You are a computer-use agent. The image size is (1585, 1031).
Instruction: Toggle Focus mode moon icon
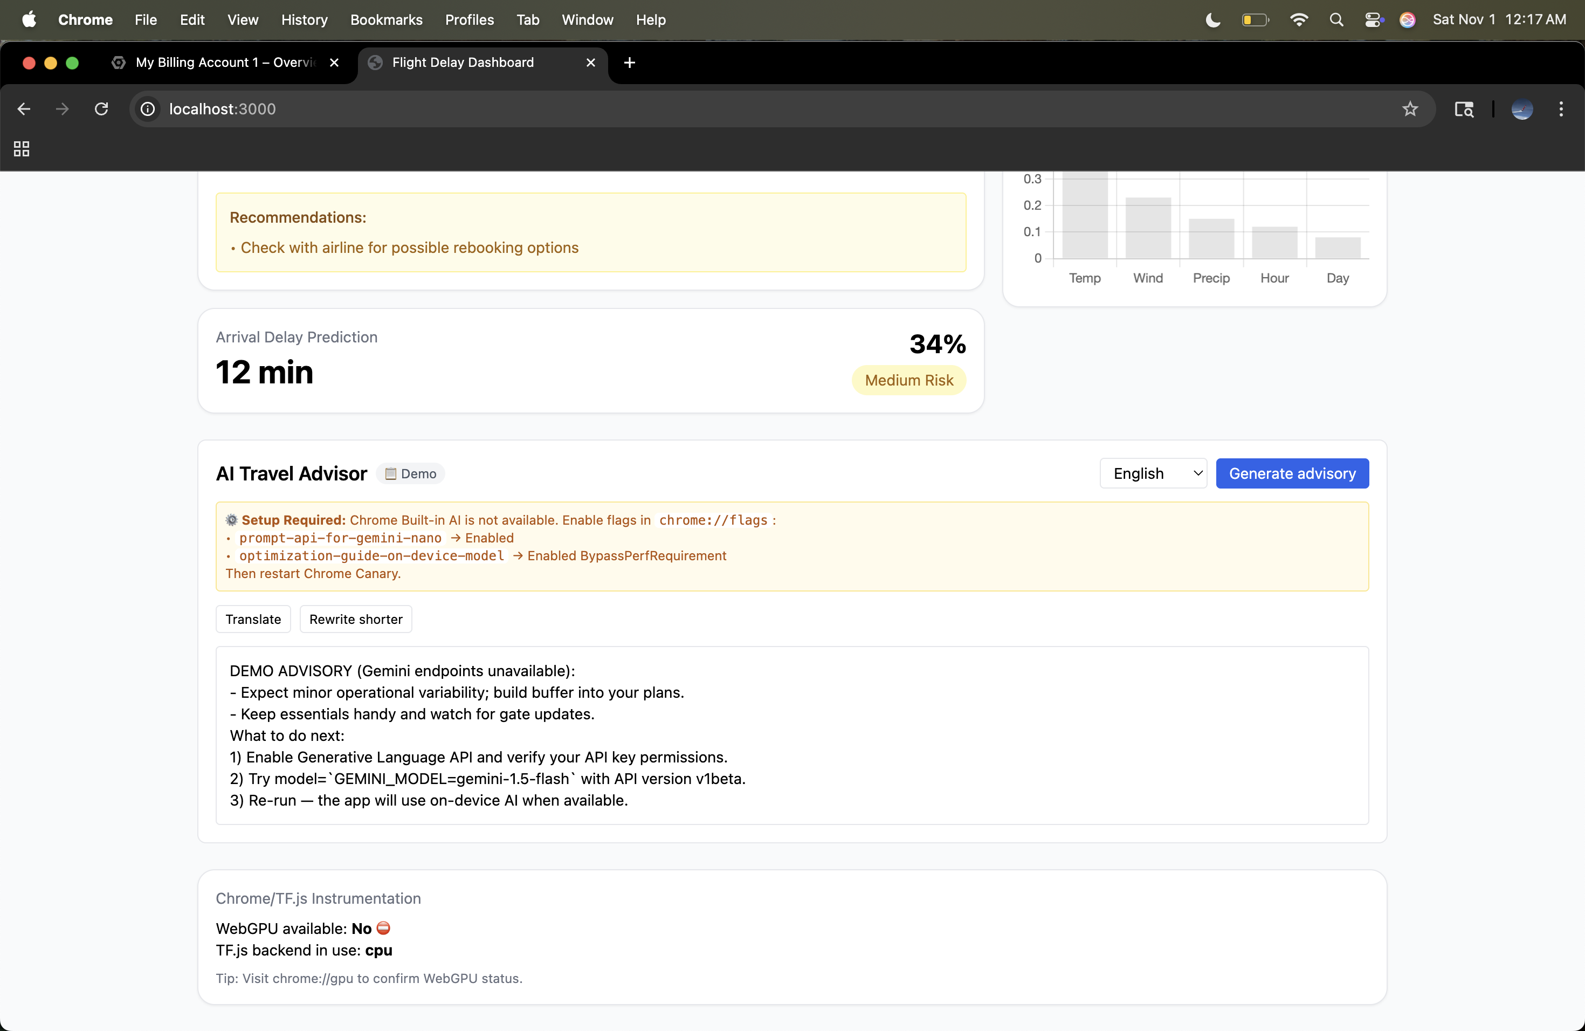pyautogui.click(x=1212, y=19)
